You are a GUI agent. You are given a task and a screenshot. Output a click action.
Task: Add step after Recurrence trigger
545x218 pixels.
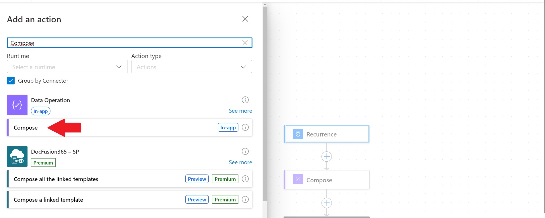coord(326,156)
